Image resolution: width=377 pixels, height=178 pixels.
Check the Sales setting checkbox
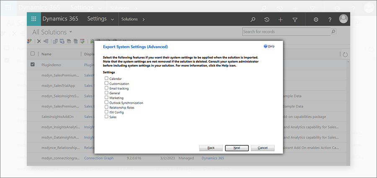coord(106,116)
